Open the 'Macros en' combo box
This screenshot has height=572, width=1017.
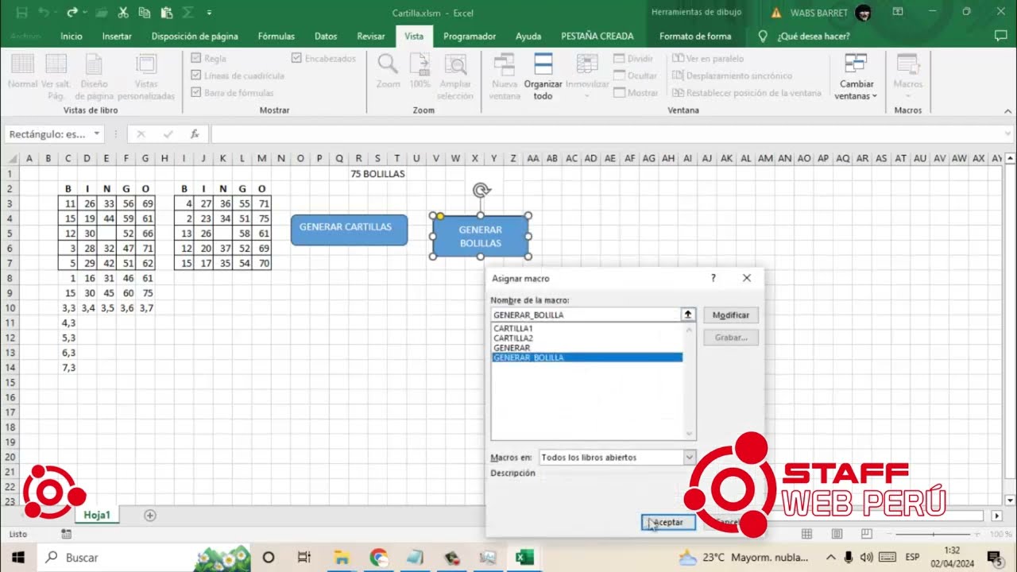pos(617,458)
